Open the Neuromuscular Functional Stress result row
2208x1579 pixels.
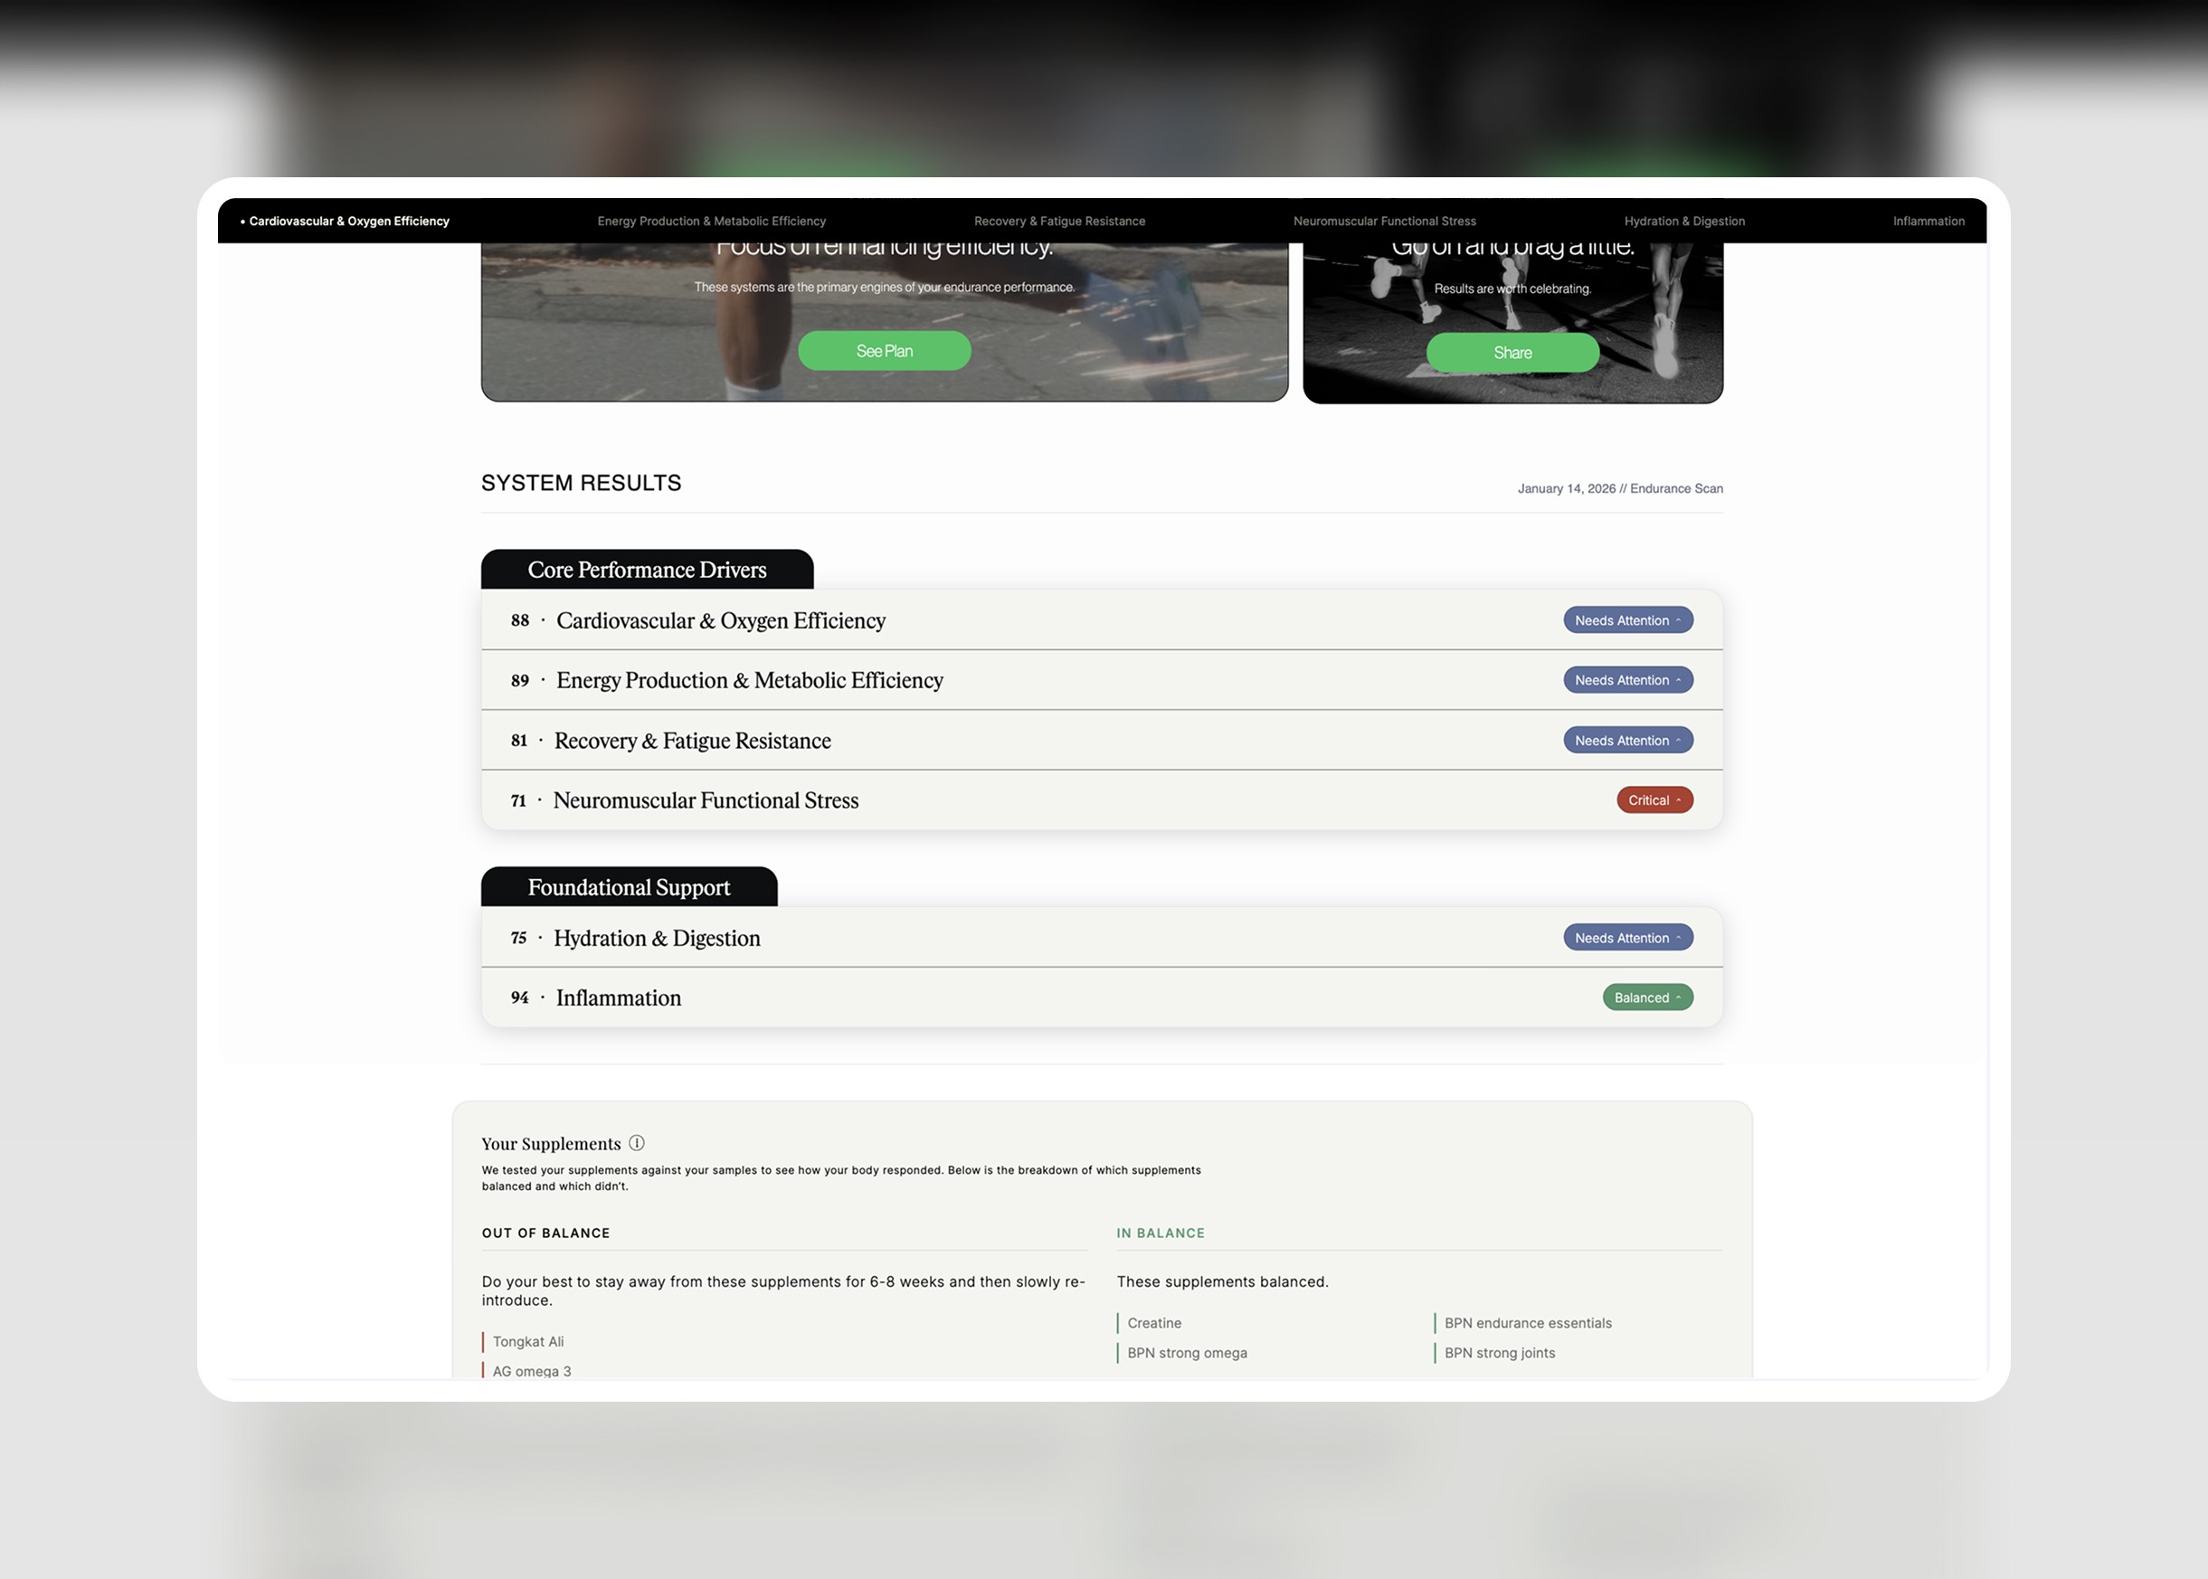click(x=705, y=801)
